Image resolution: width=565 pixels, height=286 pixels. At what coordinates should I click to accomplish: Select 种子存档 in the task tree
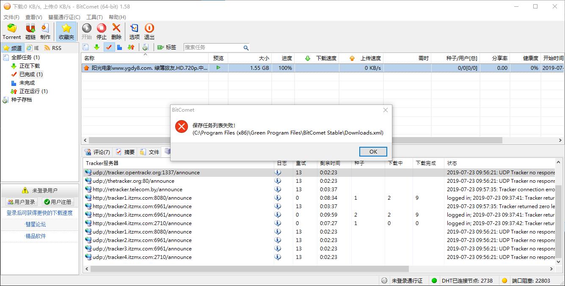[21, 99]
